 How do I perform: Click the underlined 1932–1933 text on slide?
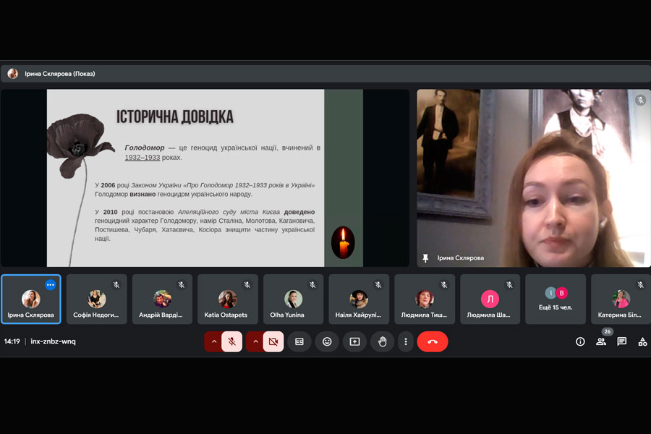coord(142,158)
